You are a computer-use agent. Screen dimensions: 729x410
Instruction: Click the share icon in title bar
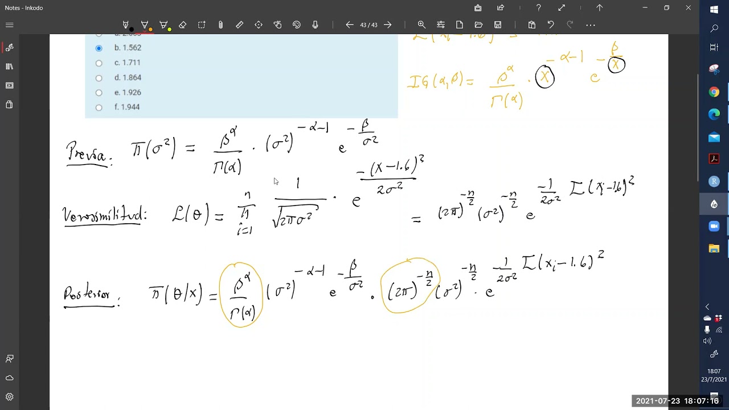501,8
